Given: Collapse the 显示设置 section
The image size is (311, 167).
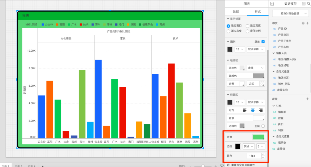Looking at the screenshot, I should (x=228, y=19).
